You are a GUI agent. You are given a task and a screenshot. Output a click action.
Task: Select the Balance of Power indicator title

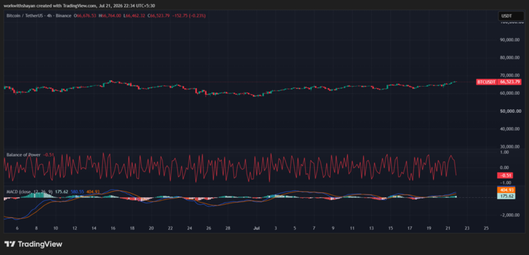[23, 155]
